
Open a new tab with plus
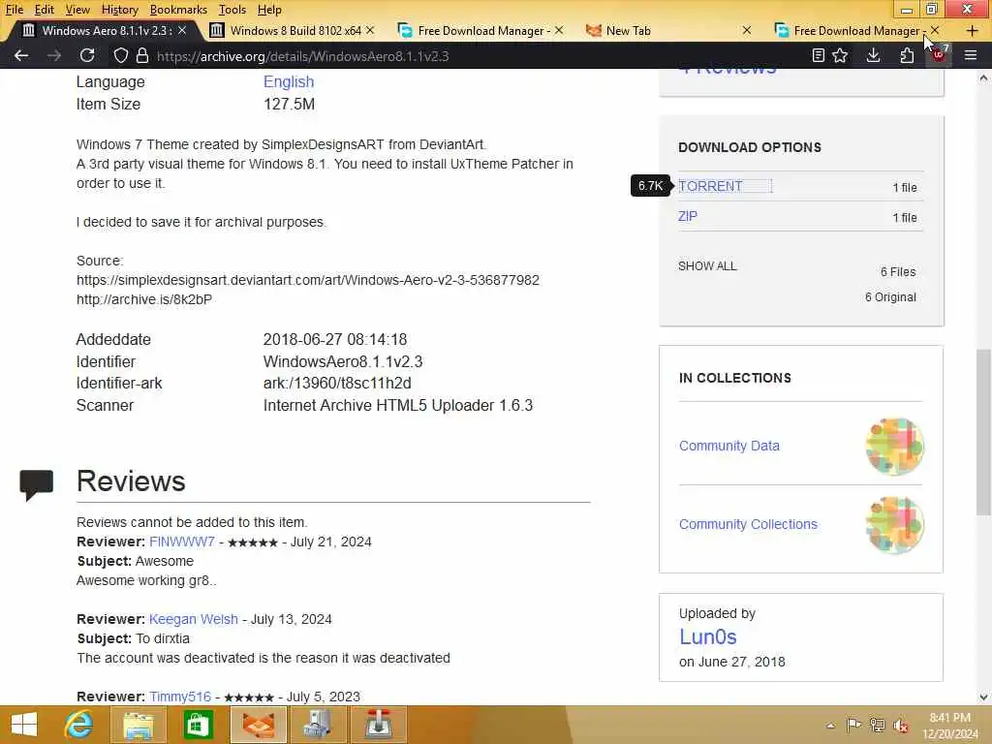[973, 30]
